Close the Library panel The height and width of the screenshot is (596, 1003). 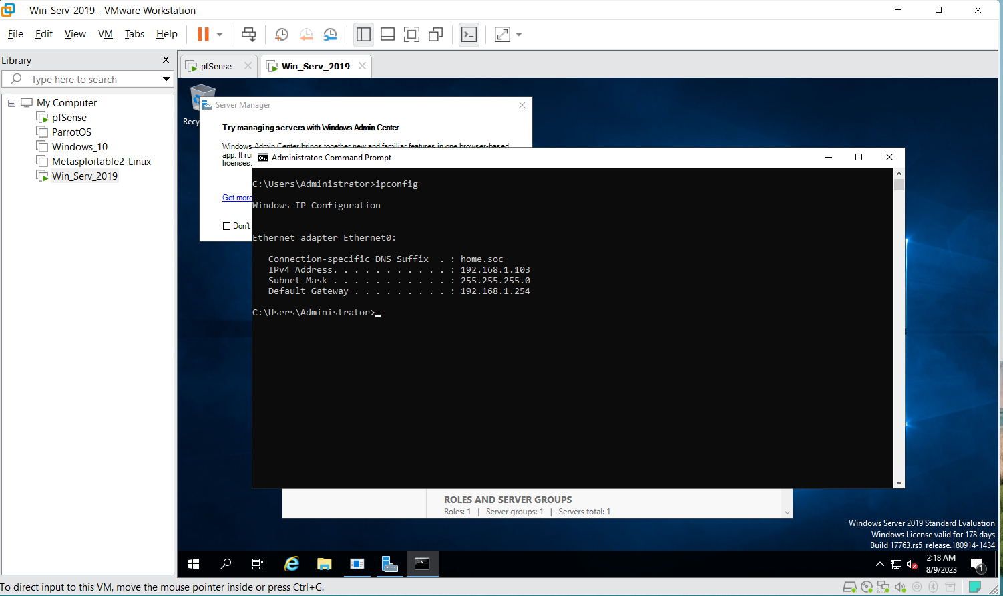tap(166, 60)
